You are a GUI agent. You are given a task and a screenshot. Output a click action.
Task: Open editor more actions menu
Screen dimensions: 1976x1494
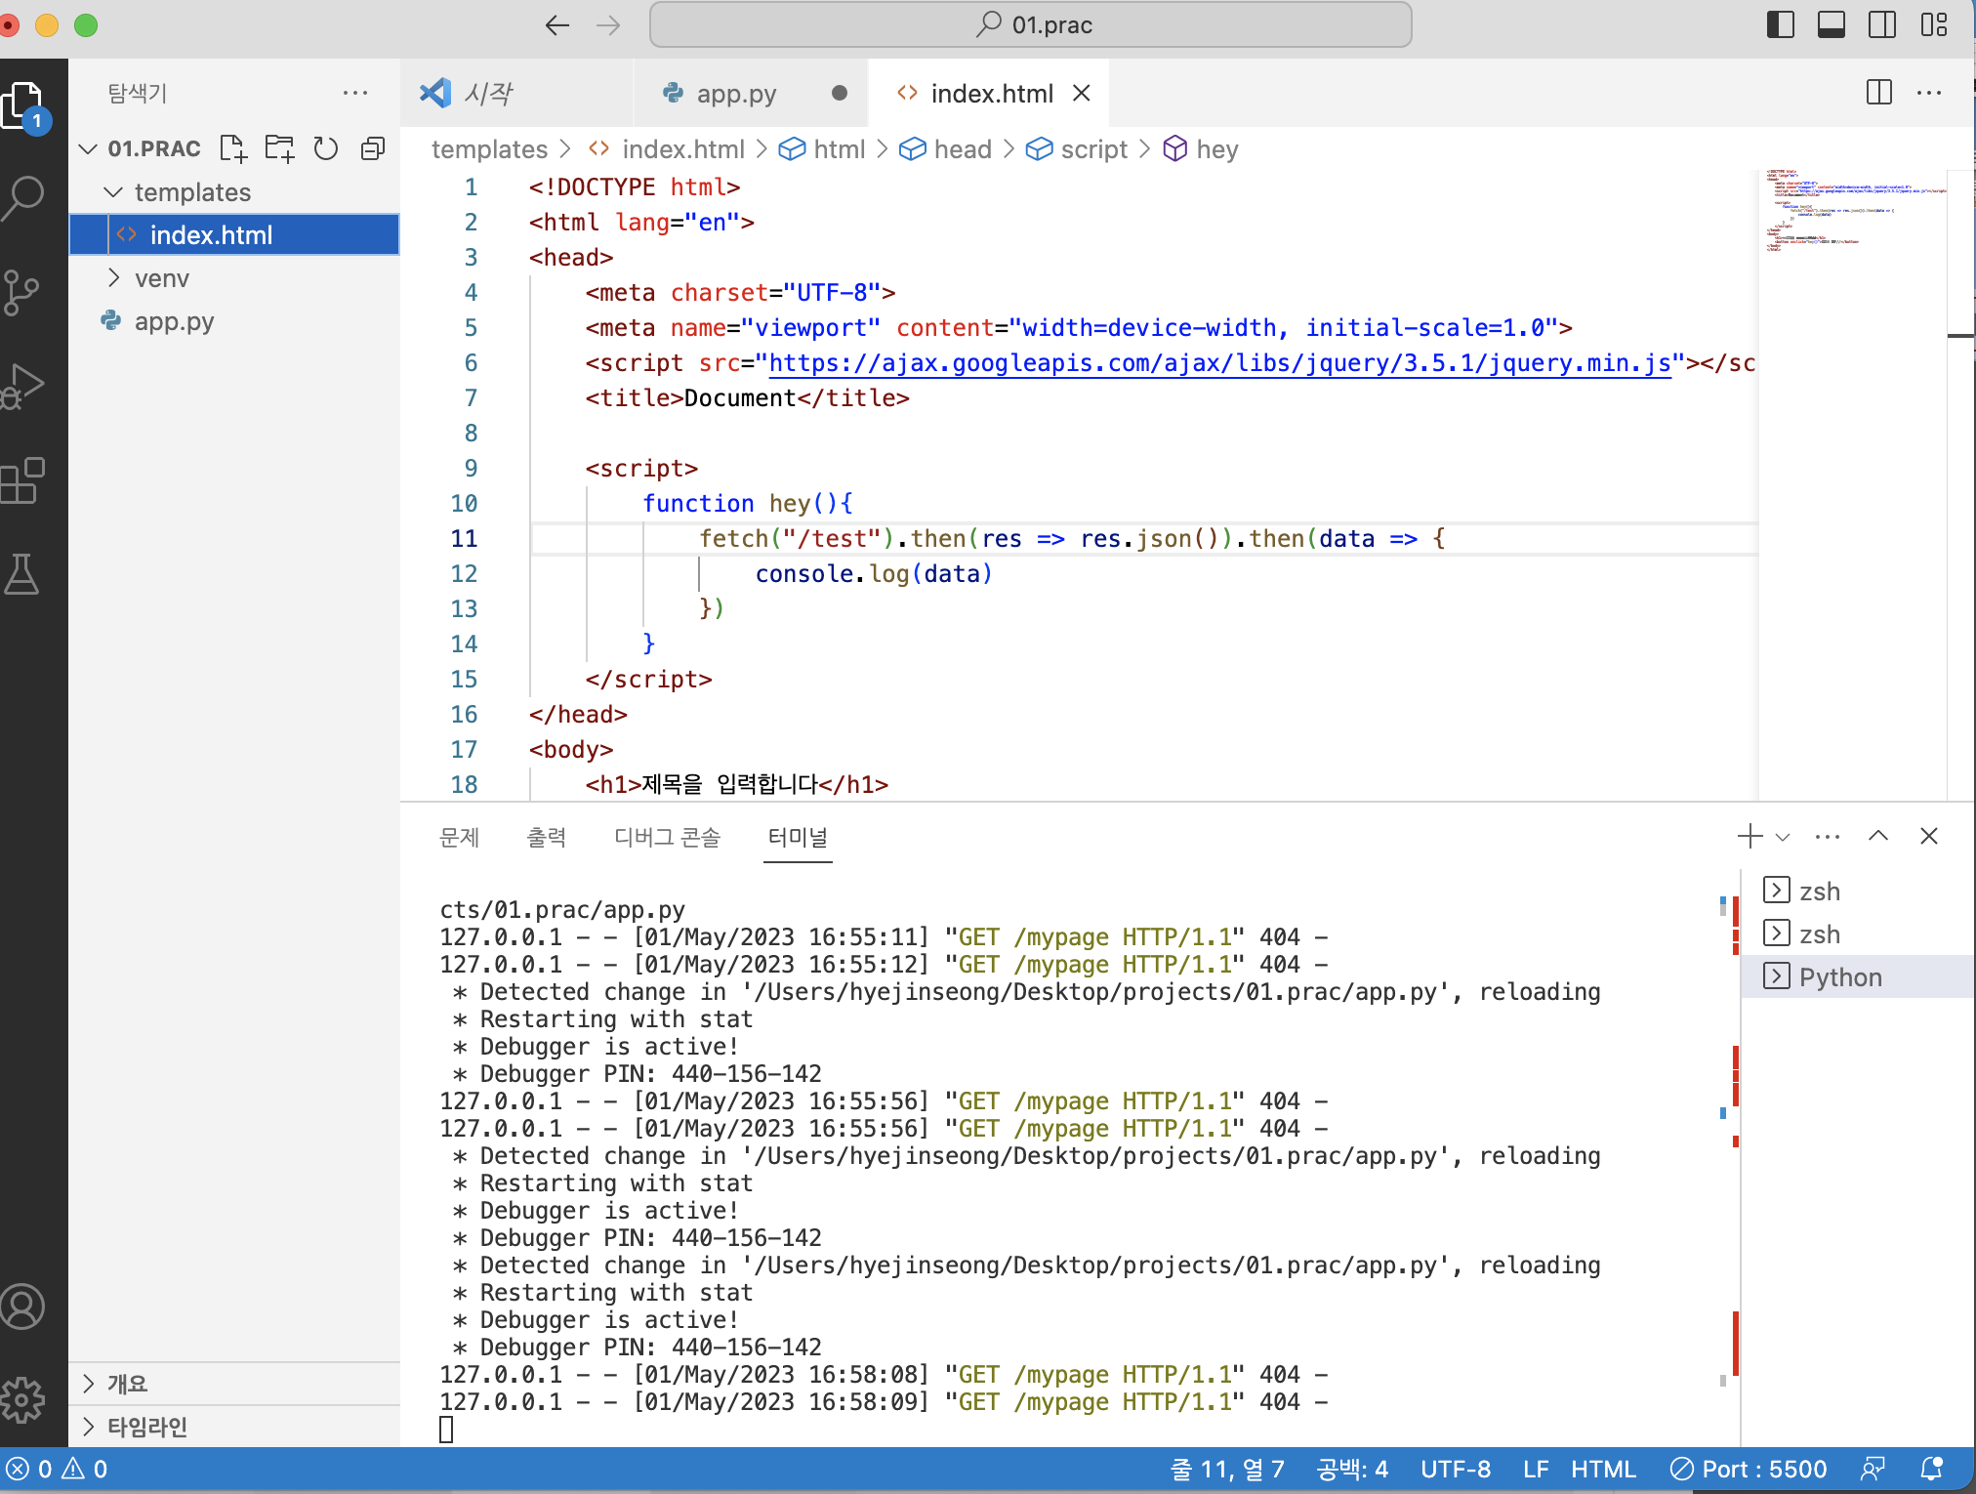click(1929, 93)
